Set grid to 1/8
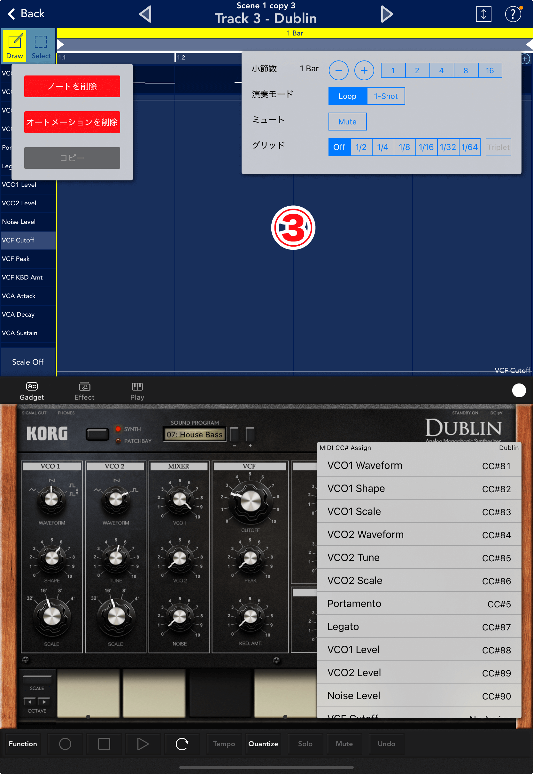Viewport: 533px width, 774px height. (x=405, y=147)
